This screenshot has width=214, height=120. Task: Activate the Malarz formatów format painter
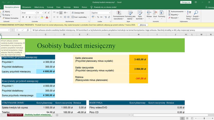tap(10, 18)
